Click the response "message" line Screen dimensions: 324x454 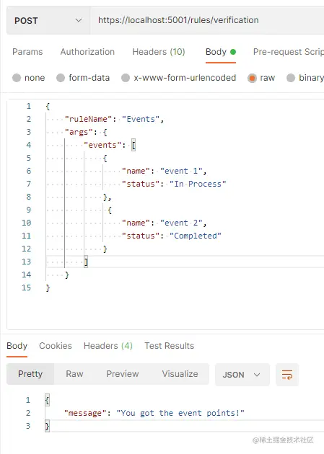pyautogui.click(x=154, y=413)
